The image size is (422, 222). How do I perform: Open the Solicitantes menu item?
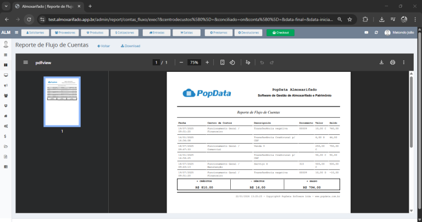[36, 32]
